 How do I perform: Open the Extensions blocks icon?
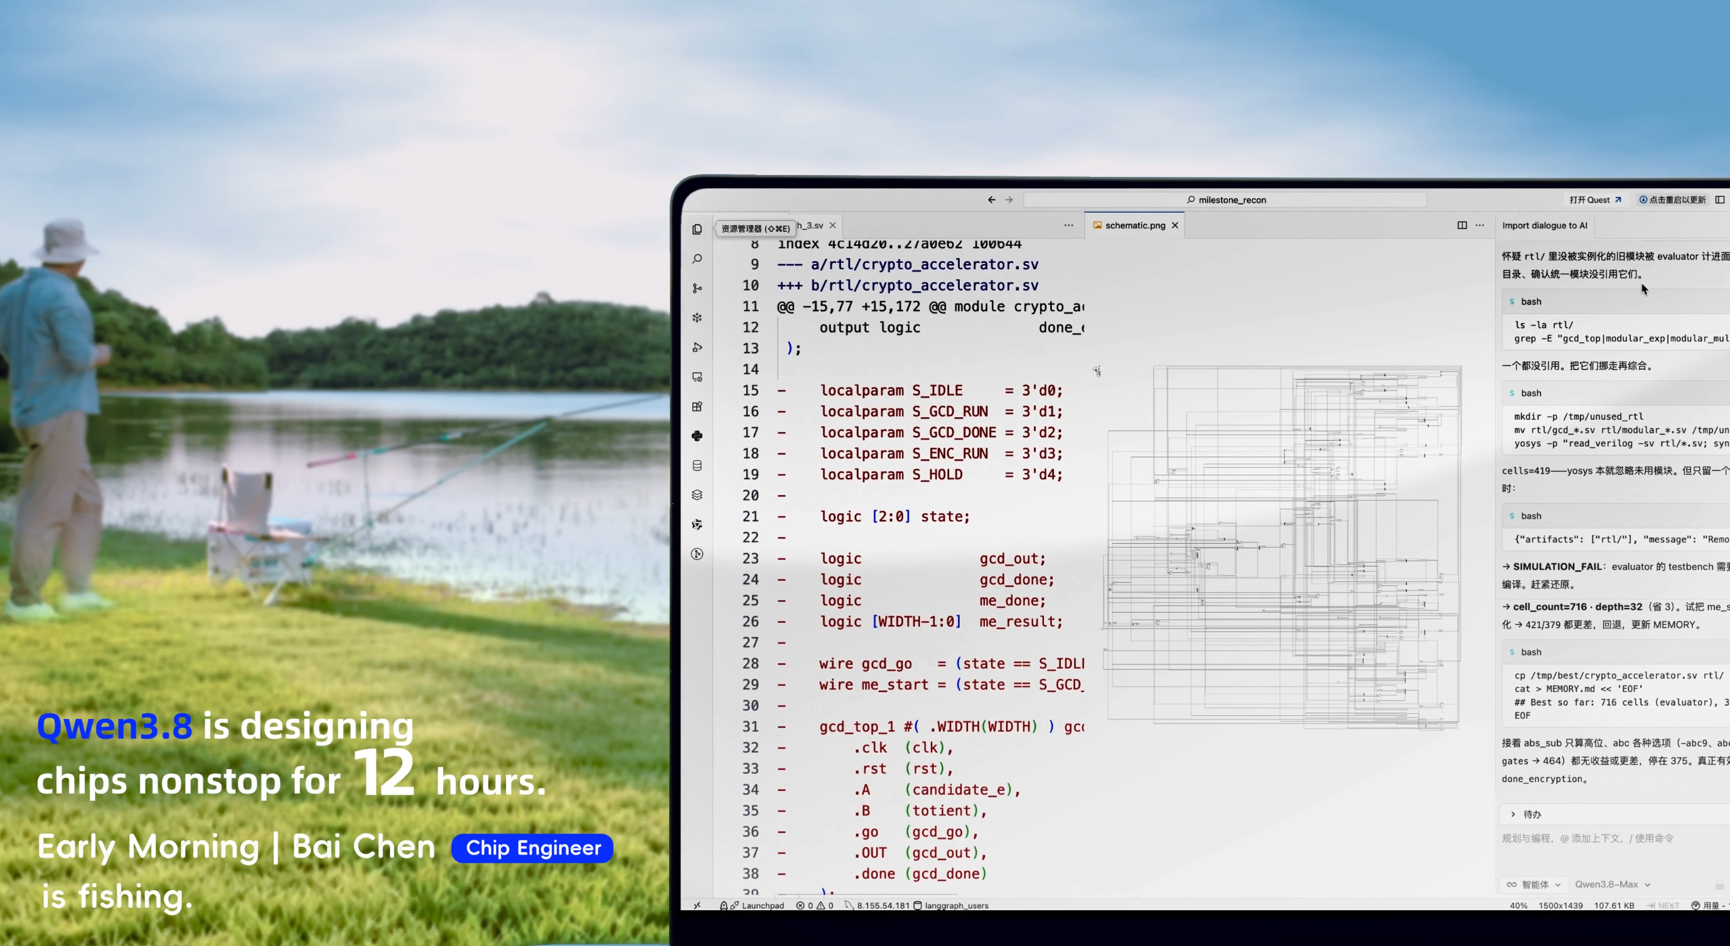697,407
